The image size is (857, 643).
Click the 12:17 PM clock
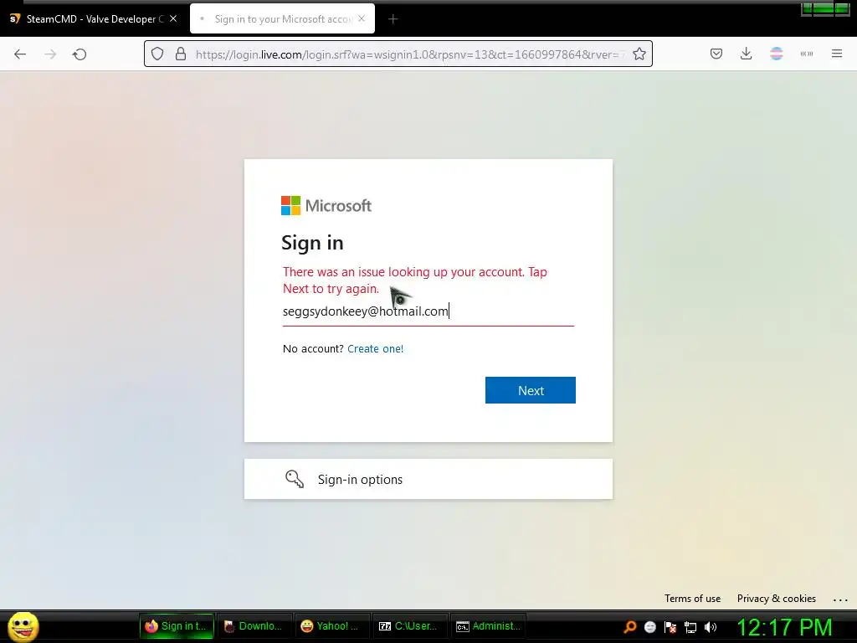[784, 628]
